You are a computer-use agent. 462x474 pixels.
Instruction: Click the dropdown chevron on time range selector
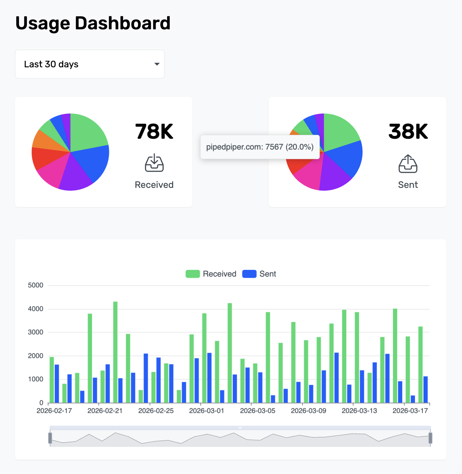pos(157,64)
